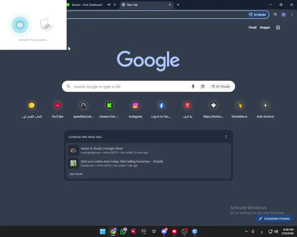The image size is (297, 237).
Task: Switch to Stream - Kick Dashboard tab
Action: point(87,5)
